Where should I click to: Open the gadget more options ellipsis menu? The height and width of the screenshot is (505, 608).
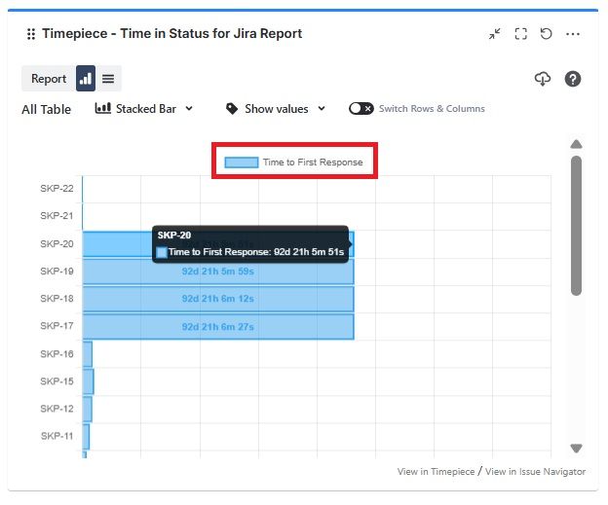tap(573, 34)
